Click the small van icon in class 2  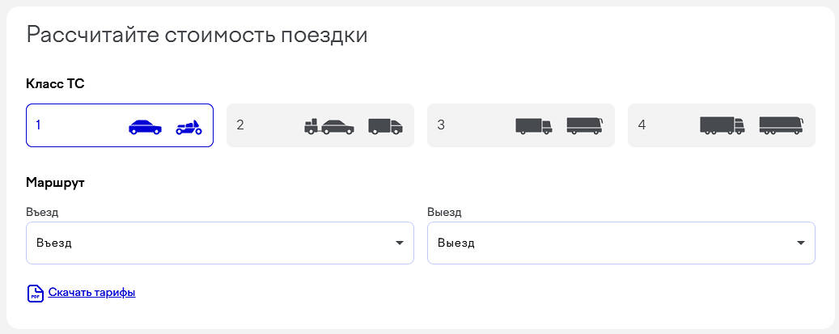385,126
